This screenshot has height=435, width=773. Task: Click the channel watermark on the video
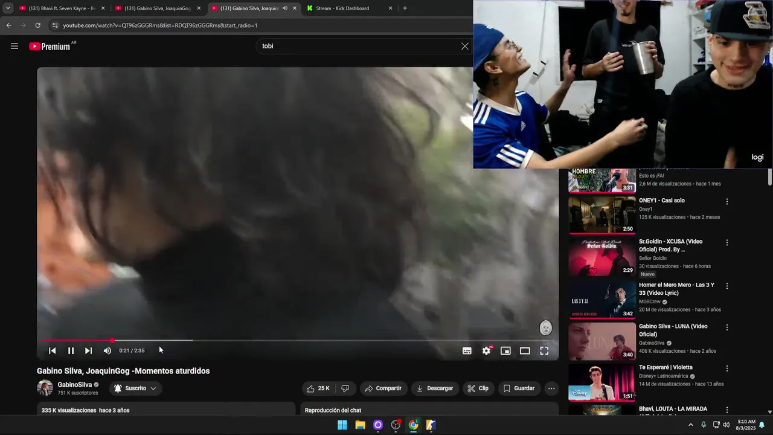(x=545, y=327)
